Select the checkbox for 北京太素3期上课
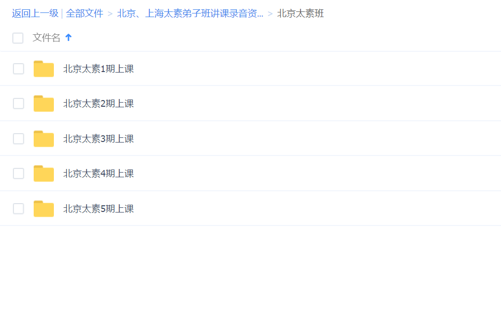The image size is (501, 325). pyautogui.click(x=19, y=139)
